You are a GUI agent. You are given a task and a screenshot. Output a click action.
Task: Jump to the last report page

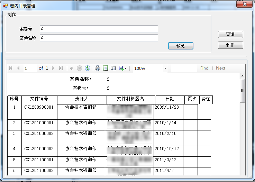click(61, 68)
